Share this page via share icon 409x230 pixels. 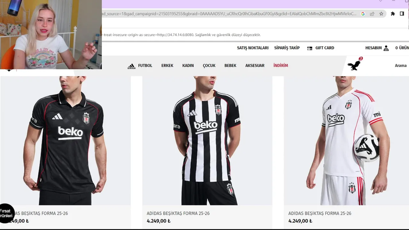[372, 14]
